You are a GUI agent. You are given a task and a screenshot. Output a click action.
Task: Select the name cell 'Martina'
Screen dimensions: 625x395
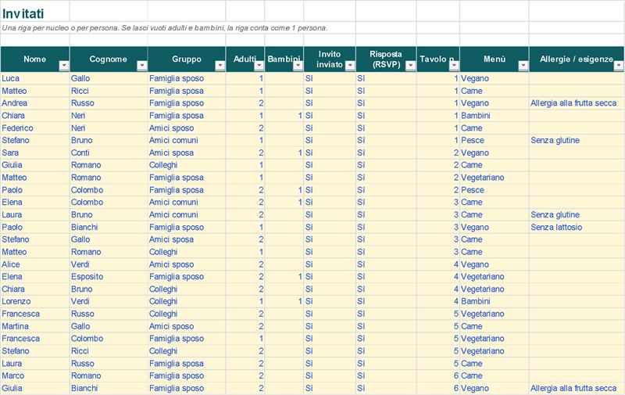point(35,326)
